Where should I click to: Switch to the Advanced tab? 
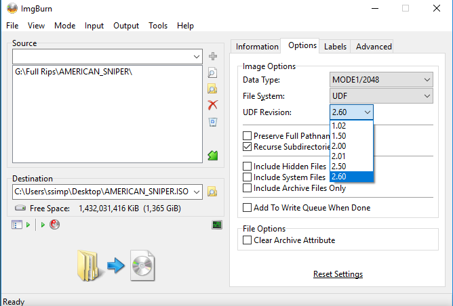pos(374,47)
